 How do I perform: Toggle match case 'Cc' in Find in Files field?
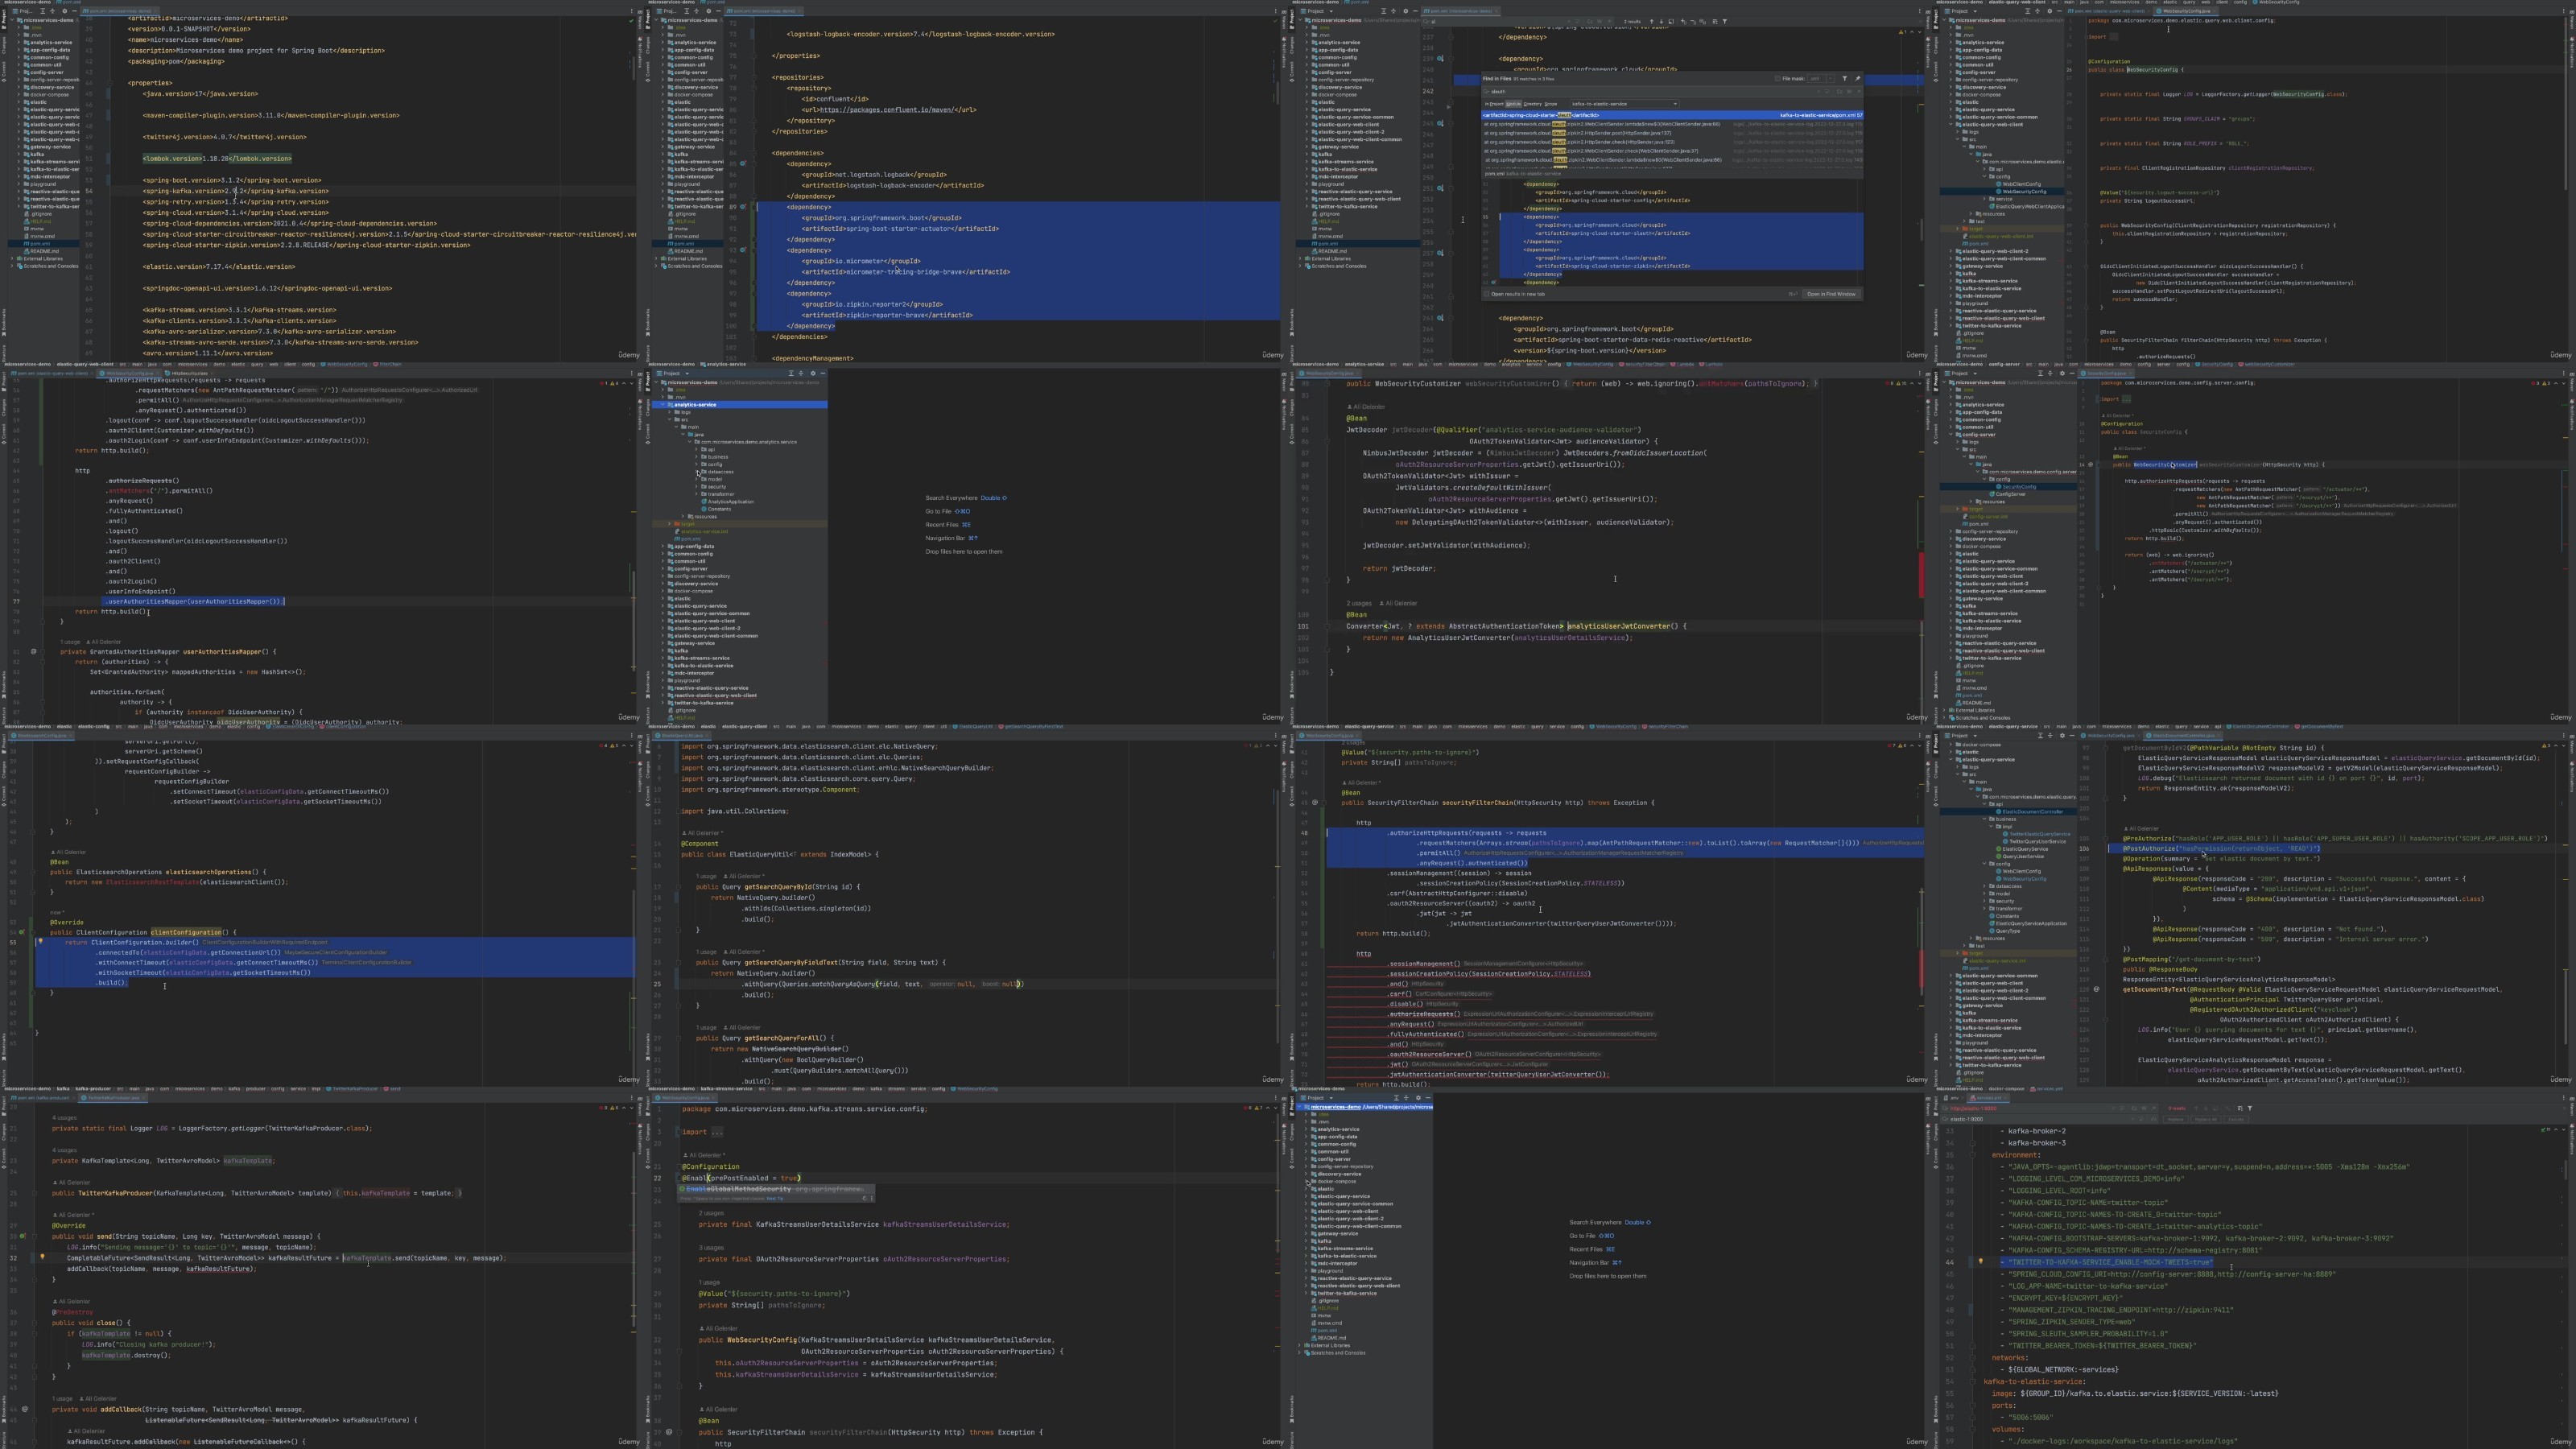(x=1839, y=91)
